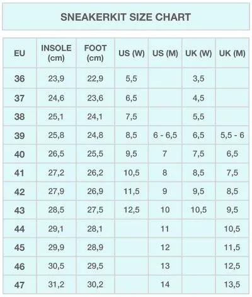
Task: Click the 6 - 6,5 US men's cell
Action: 165,135
